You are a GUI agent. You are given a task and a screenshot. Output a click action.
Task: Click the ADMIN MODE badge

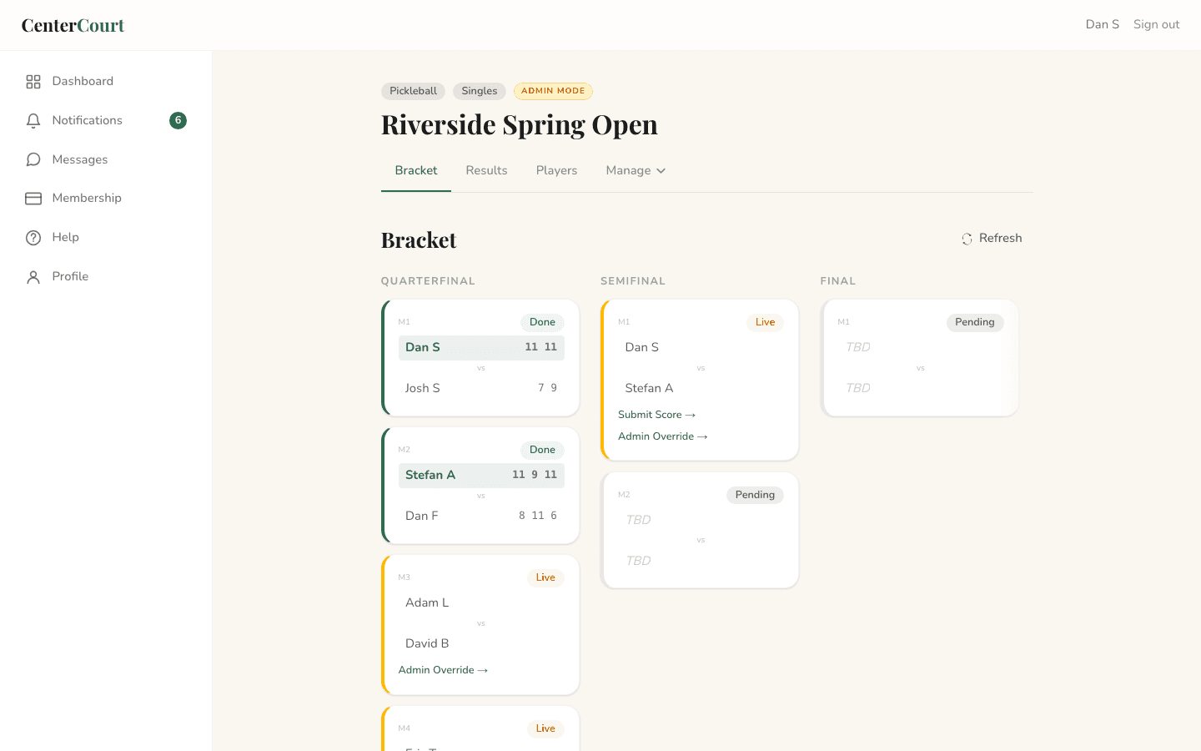(x=553, y=91)
